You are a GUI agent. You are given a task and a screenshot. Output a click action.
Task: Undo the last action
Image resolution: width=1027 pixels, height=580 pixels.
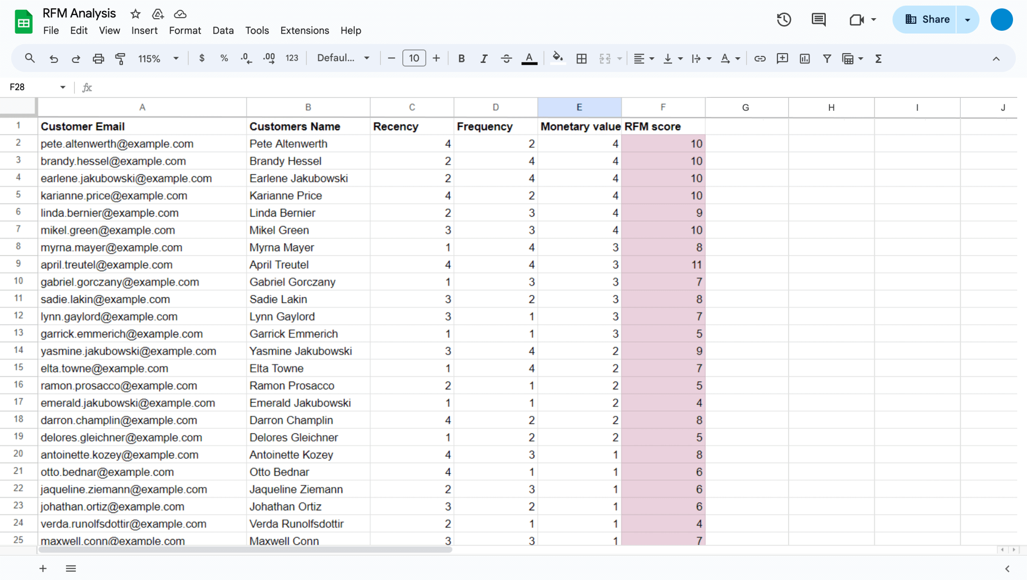53,58
